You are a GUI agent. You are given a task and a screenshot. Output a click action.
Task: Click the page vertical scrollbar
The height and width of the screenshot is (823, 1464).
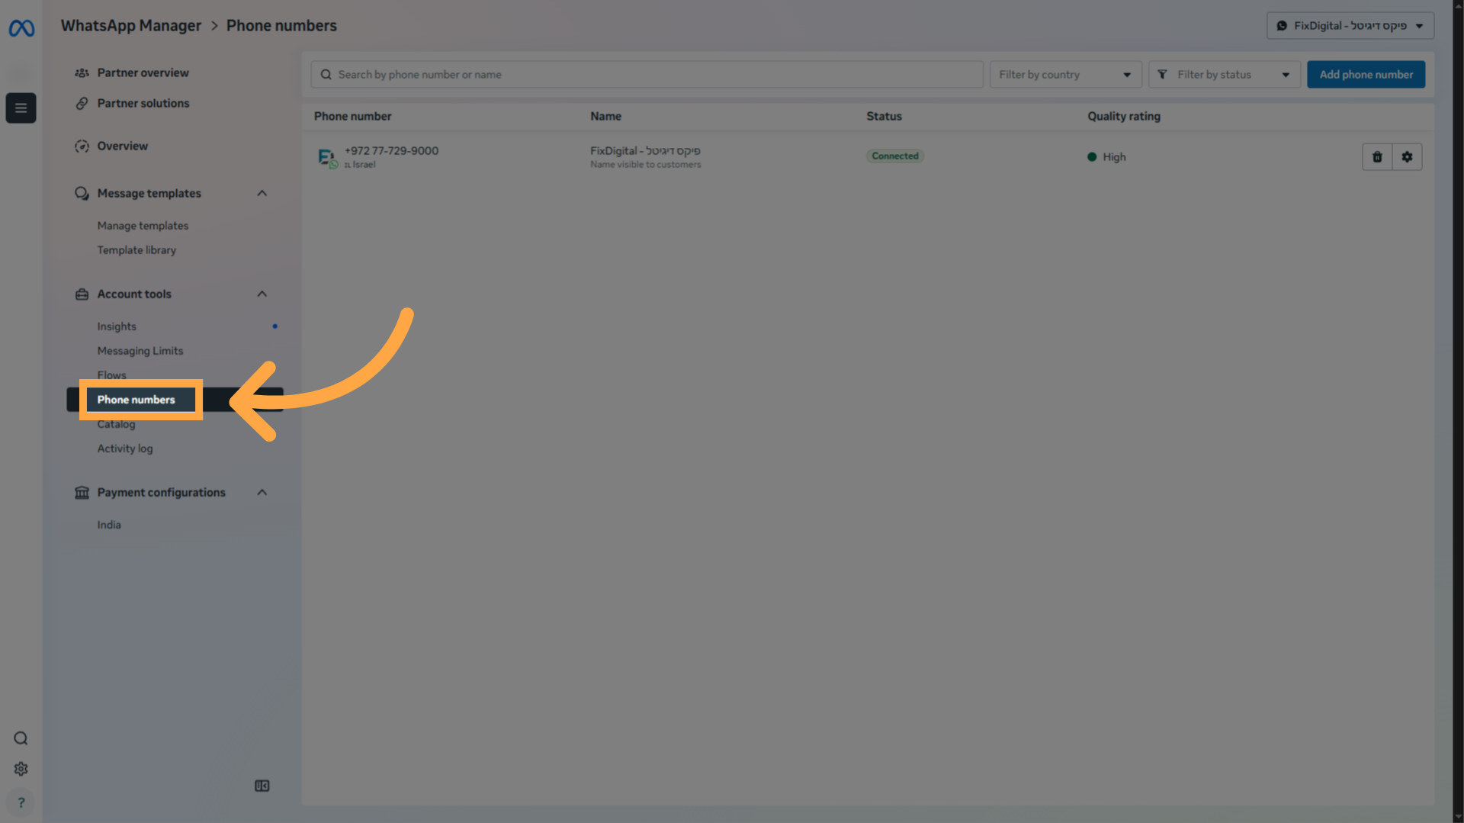pos(1458,412)
